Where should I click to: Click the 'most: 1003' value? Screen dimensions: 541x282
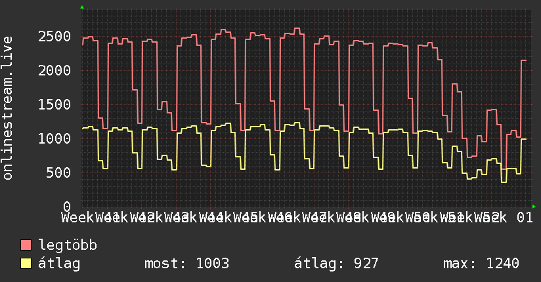(186, 264)
